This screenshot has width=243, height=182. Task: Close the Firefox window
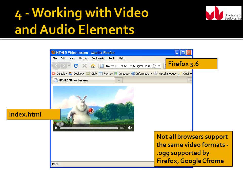(189, 53)
